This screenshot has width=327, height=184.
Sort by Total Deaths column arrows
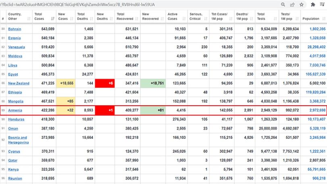tap(92, 19)
